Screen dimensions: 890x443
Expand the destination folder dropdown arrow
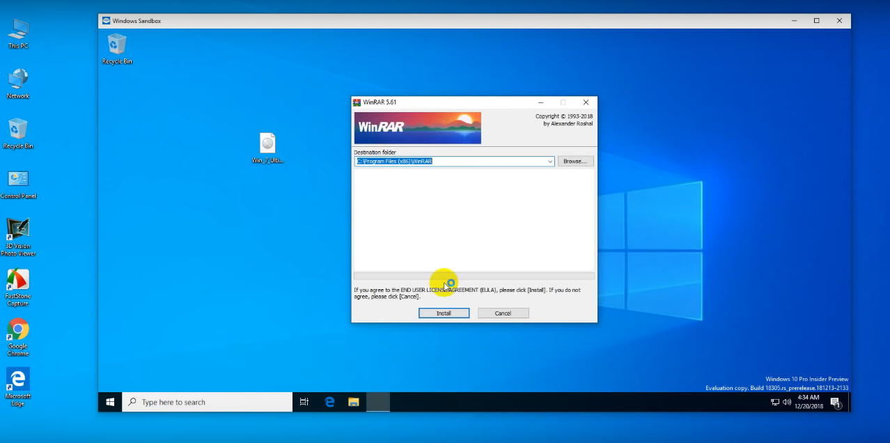(550, 162)
